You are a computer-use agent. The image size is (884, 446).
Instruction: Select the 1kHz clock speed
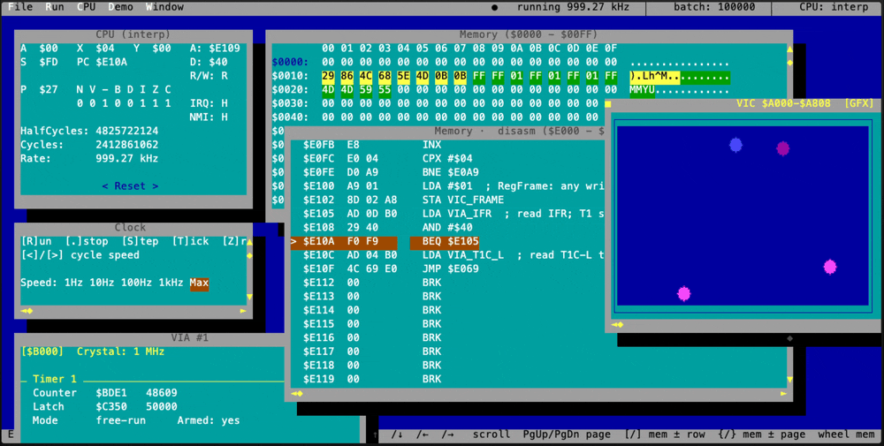(171, 283)
